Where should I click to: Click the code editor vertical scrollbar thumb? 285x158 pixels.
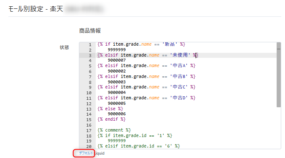[x=279, y=75]
